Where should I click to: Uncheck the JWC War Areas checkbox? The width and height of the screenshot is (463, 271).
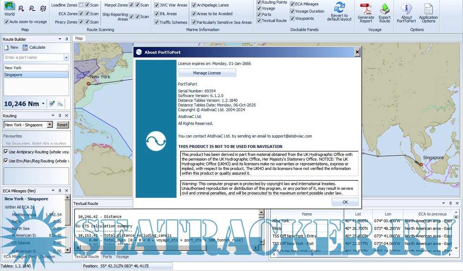coord(157,5)
